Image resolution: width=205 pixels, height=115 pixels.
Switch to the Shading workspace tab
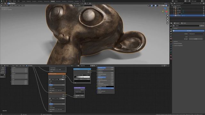click(53, 1)
